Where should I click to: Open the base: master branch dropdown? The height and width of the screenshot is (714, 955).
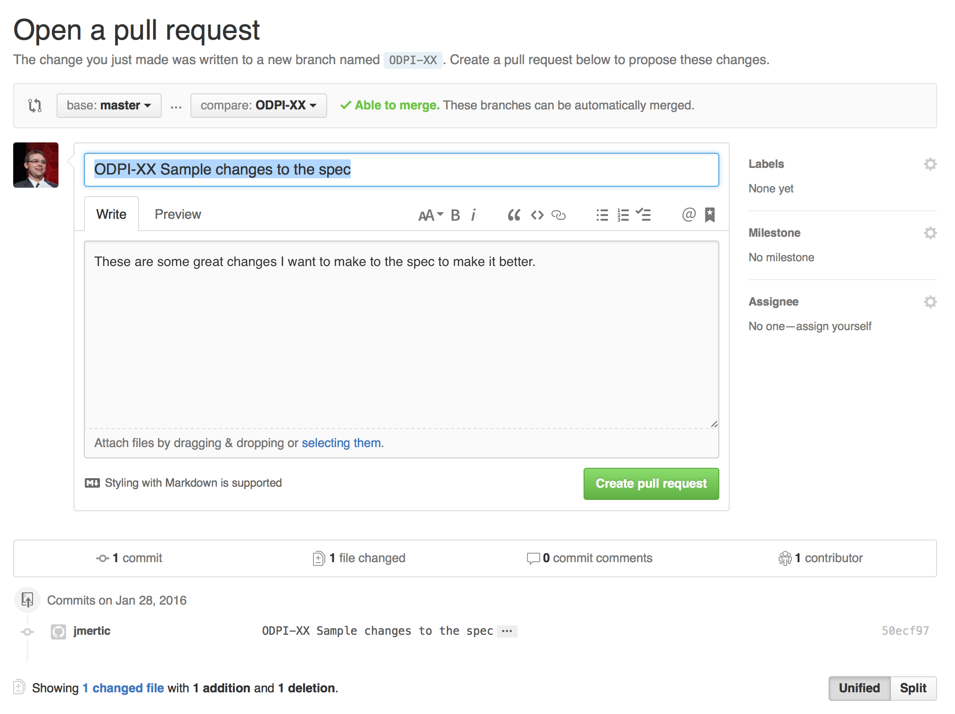pyautogui.click(x=109, y=105)
